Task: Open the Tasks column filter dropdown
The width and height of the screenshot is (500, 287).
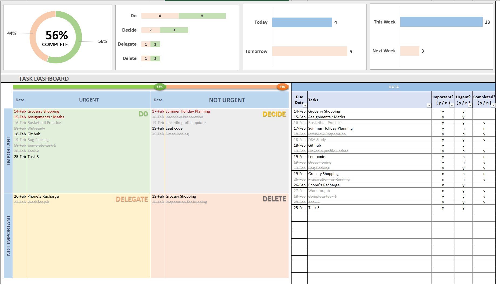Action: [429, 106]
